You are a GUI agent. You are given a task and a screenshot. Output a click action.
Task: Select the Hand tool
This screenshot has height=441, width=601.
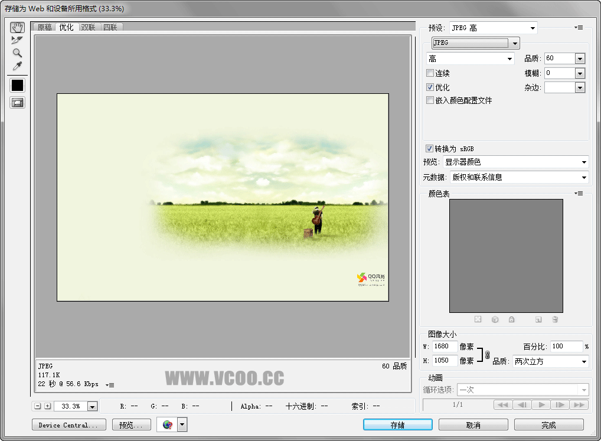pyautogui.click(x=17, y=28)
